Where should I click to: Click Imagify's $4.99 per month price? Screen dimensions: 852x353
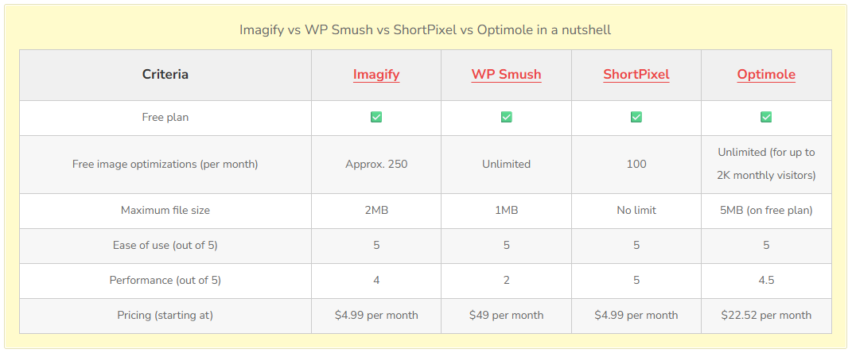point(376,315)
